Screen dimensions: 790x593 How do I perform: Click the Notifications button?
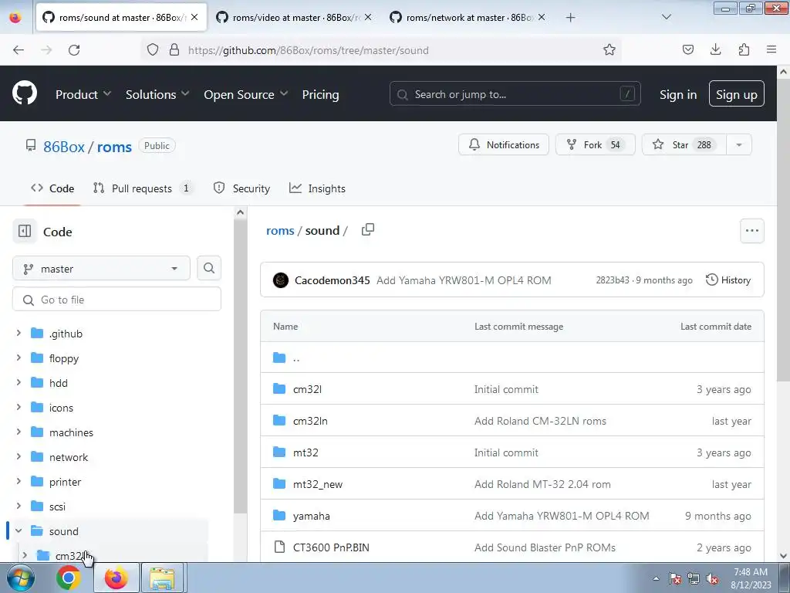tap(503, 144)
